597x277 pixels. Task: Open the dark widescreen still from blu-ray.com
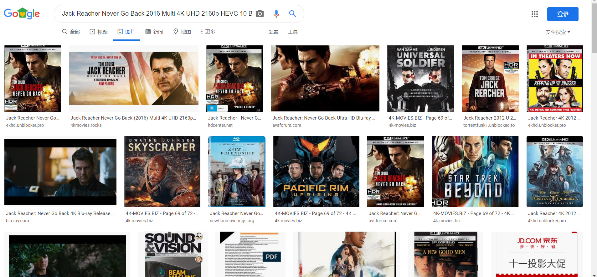[x=60, y=172]
